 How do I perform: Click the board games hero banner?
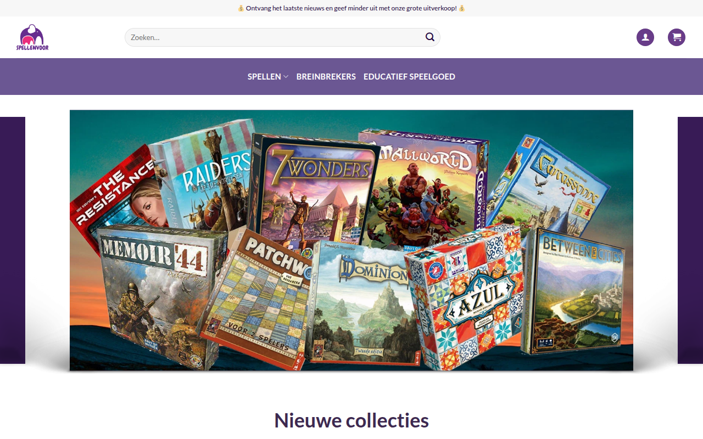[x=351, y=240]
